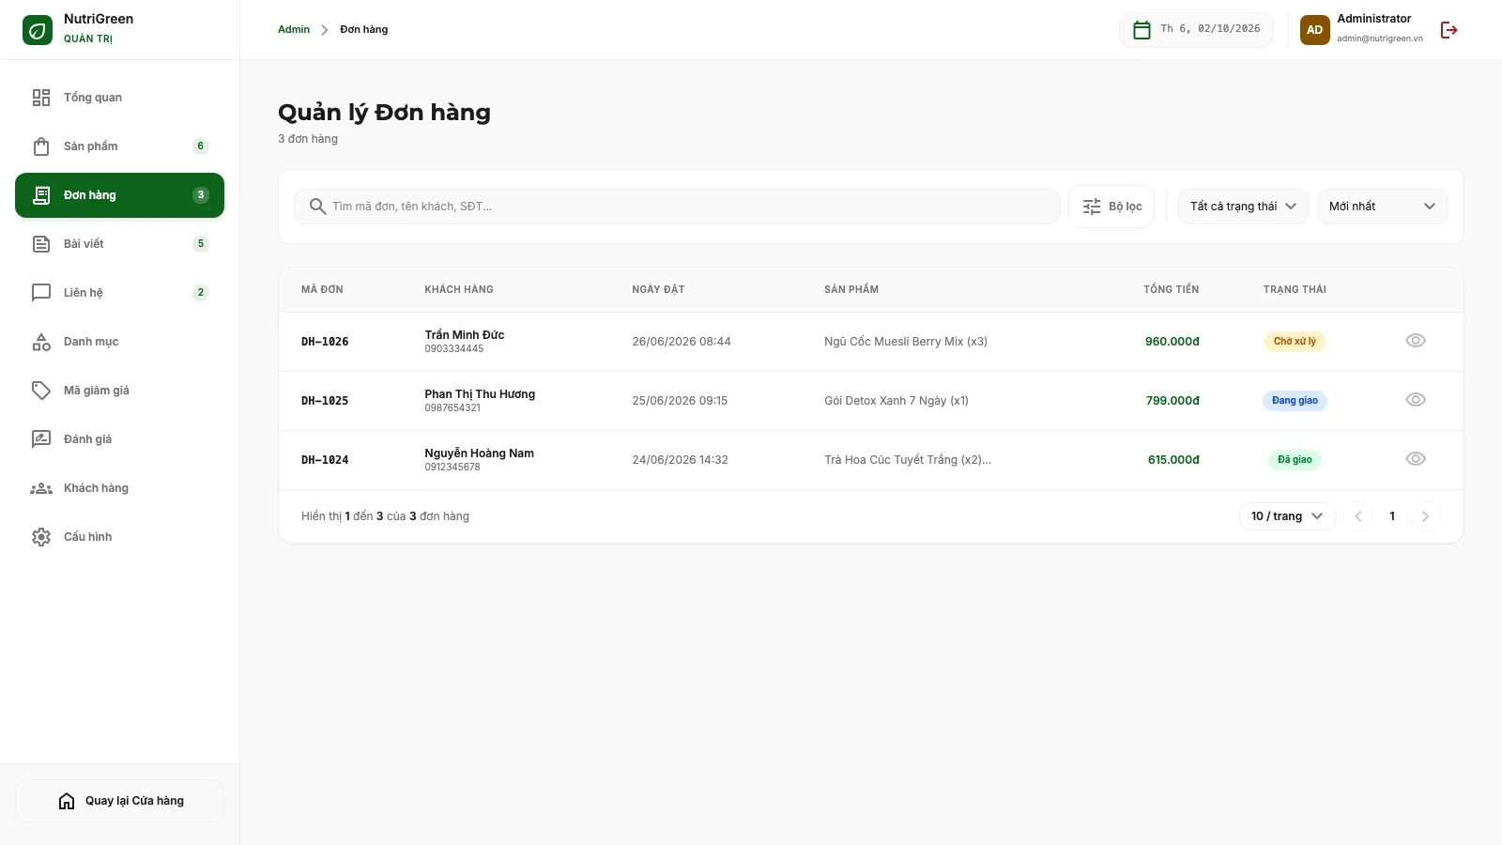Click the Khách hàng people icon
The width and height of the screenshot is (1502, 845).
tap(41, 488)
